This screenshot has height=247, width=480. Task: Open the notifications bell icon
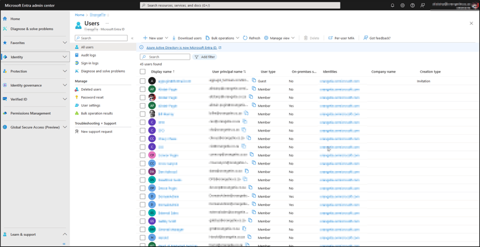click(x=393, y=6)
